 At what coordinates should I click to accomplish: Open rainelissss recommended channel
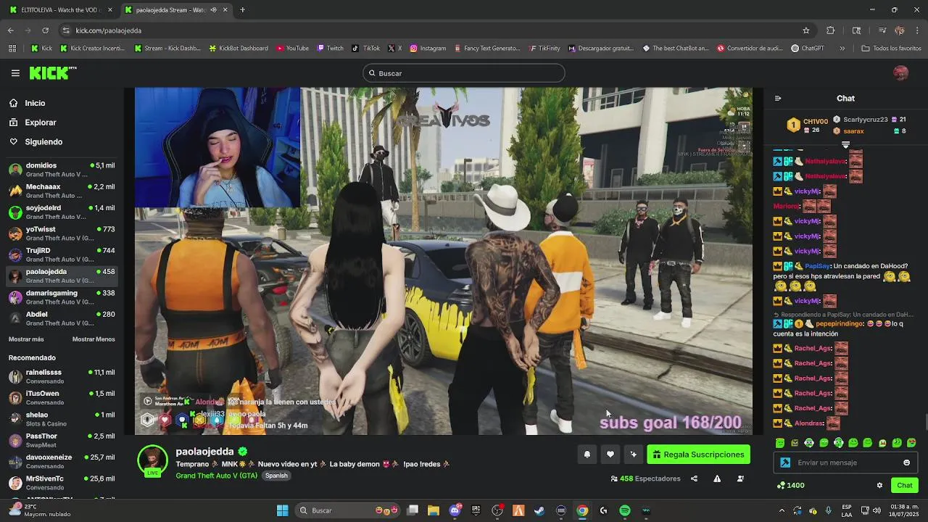pyautogui.click(x=62, y=377)
